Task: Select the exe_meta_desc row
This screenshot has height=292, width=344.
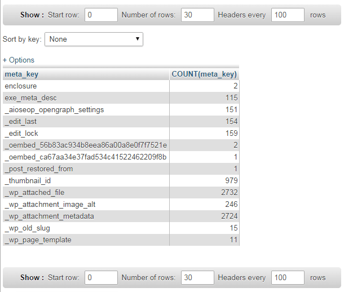Action: pyautogui.click(x=30, y=98)
